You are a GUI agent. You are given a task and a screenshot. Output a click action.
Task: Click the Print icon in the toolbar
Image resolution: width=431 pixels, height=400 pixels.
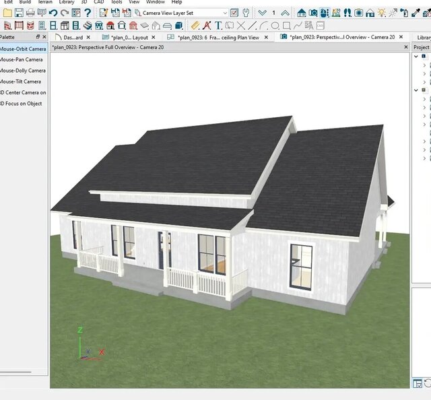coord(30,13)
